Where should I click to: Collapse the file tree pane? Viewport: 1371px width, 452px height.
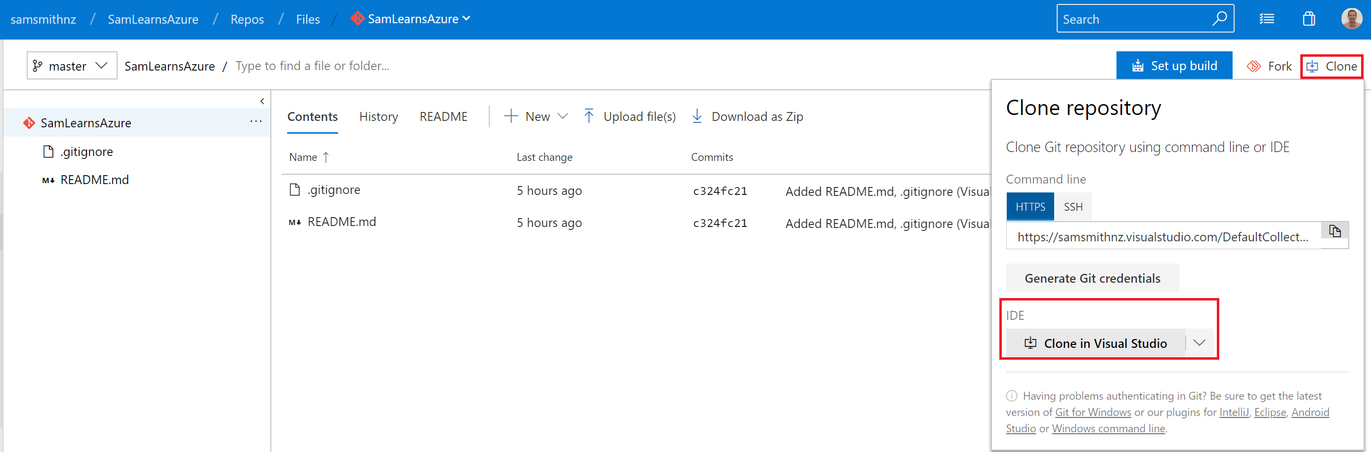pos(262,101)
